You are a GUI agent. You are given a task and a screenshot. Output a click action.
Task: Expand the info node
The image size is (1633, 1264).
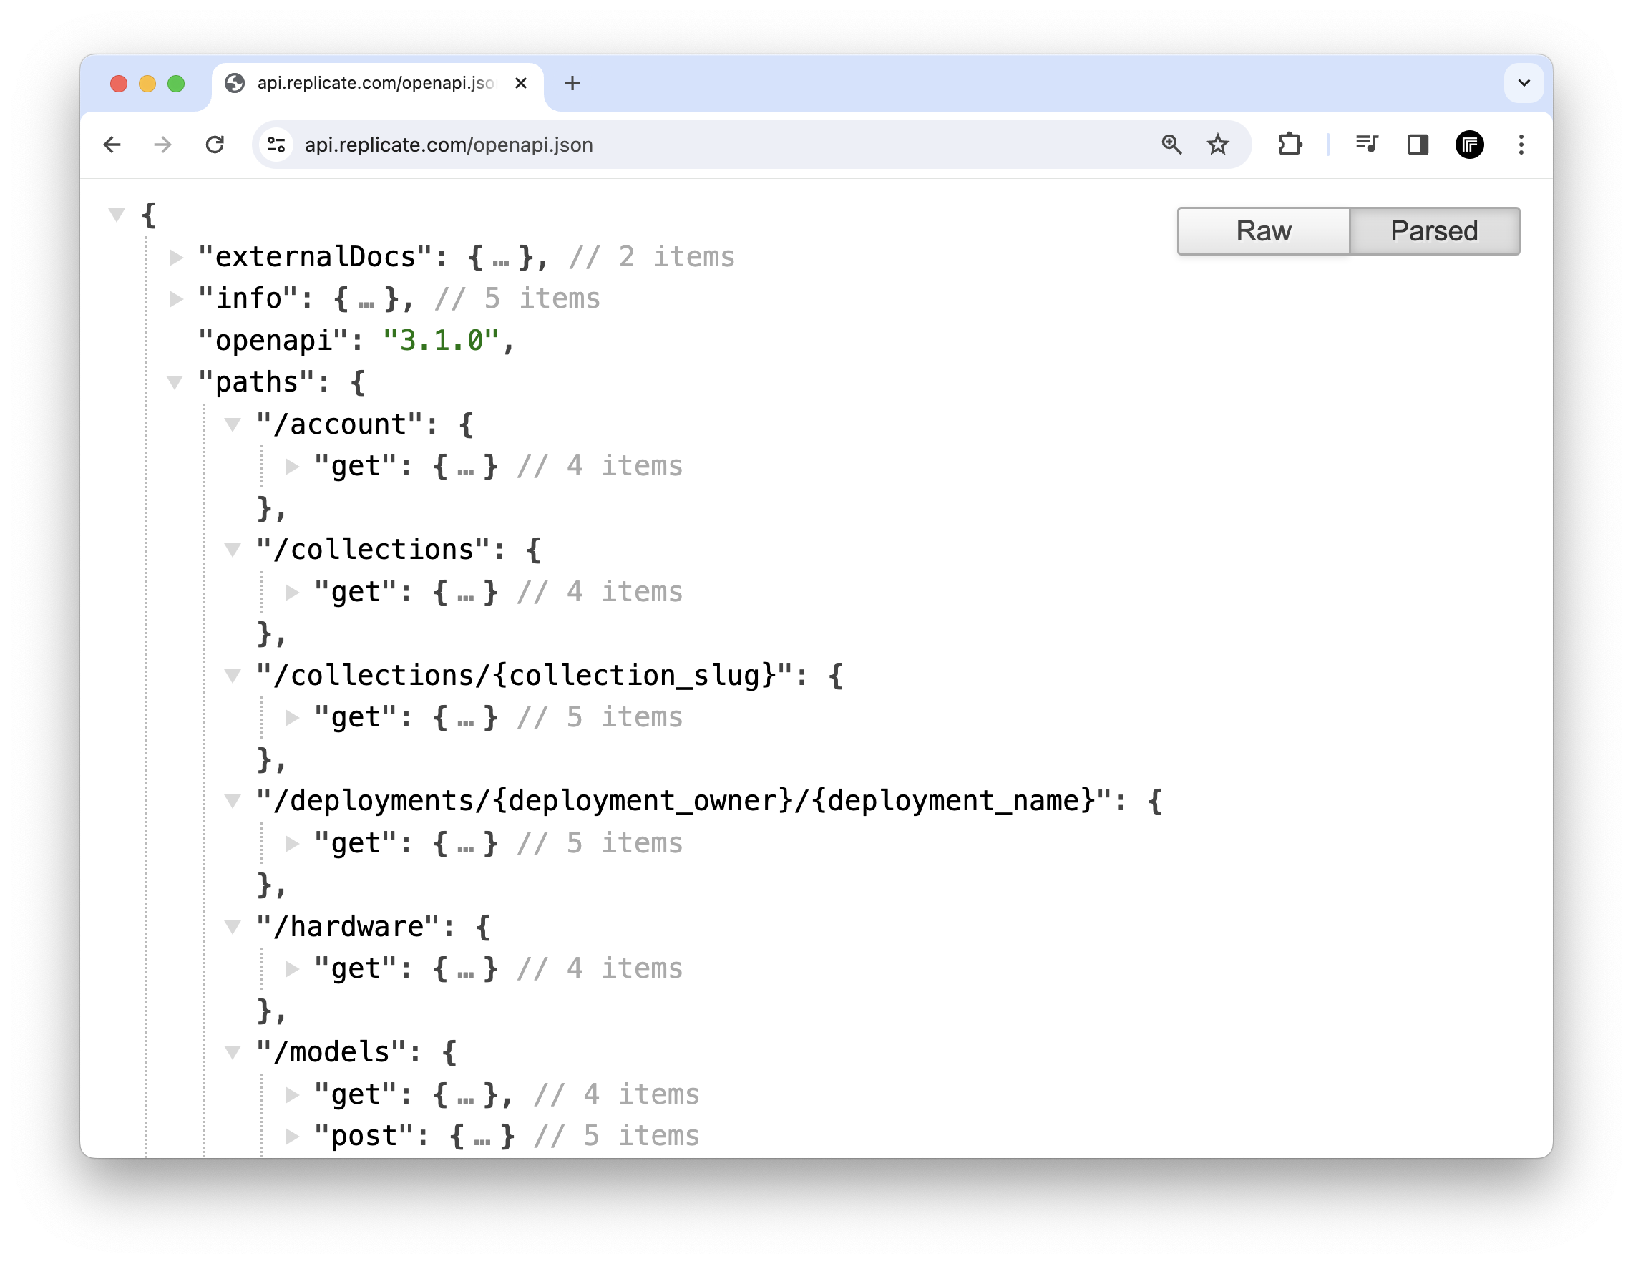coord(177,299)
